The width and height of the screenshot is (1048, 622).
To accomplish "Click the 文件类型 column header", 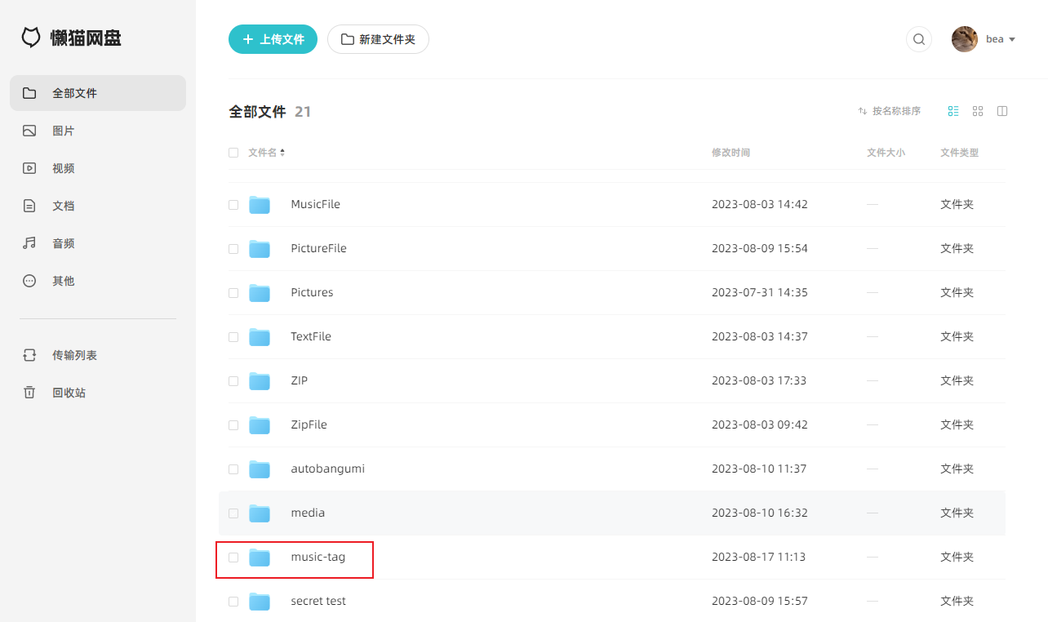I will (x=959, y=153).
